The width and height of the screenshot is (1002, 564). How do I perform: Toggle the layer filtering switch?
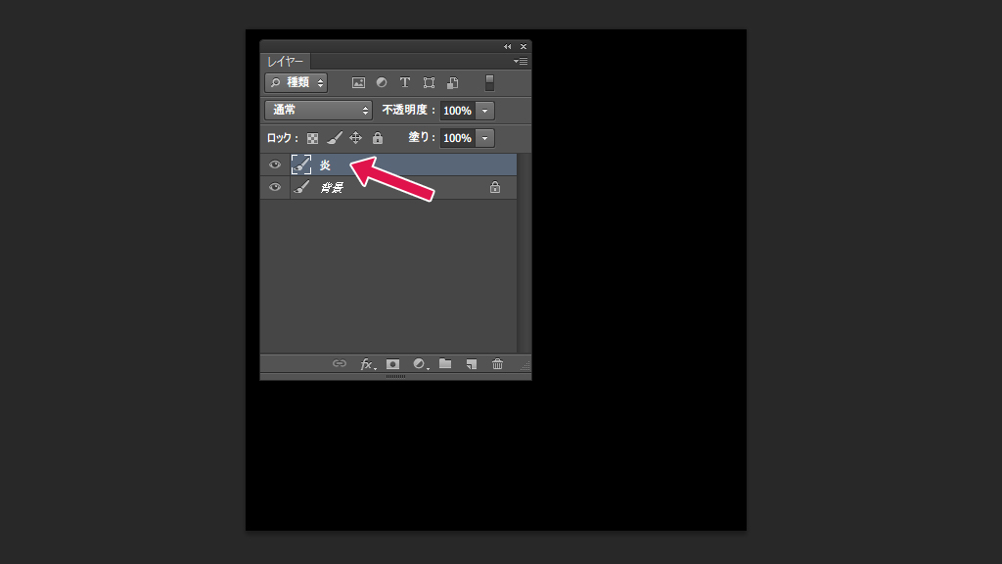click(x=489, y=82)
